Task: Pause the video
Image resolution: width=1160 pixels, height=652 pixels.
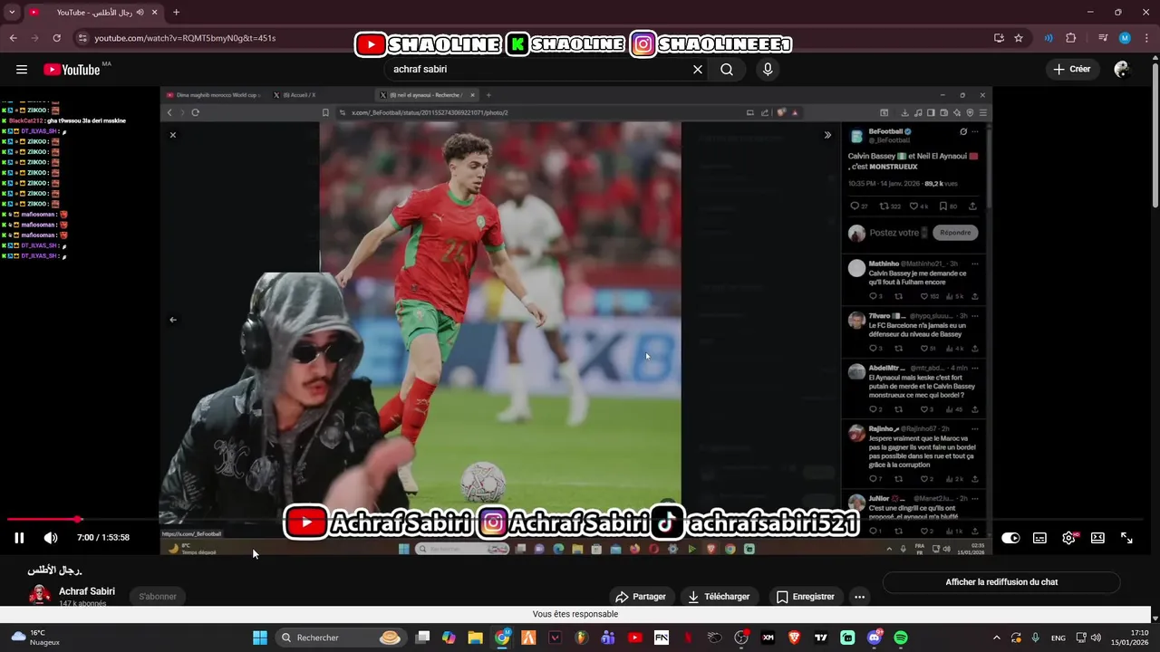Action: click(19, 538)
